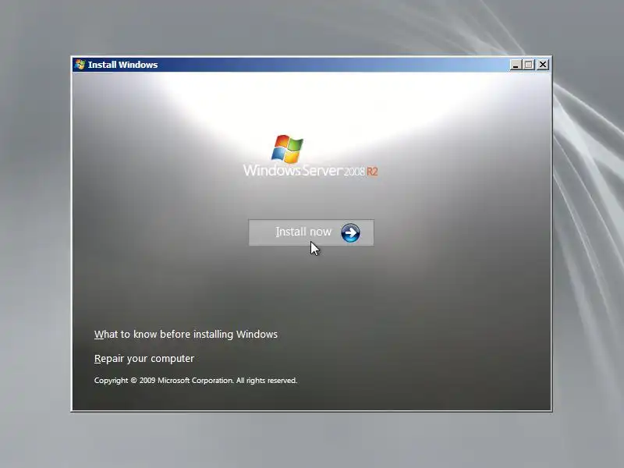Click the copyright 2009 Microsoft Corporation text
Screen dimensions: 624x468
click(196, 381)
